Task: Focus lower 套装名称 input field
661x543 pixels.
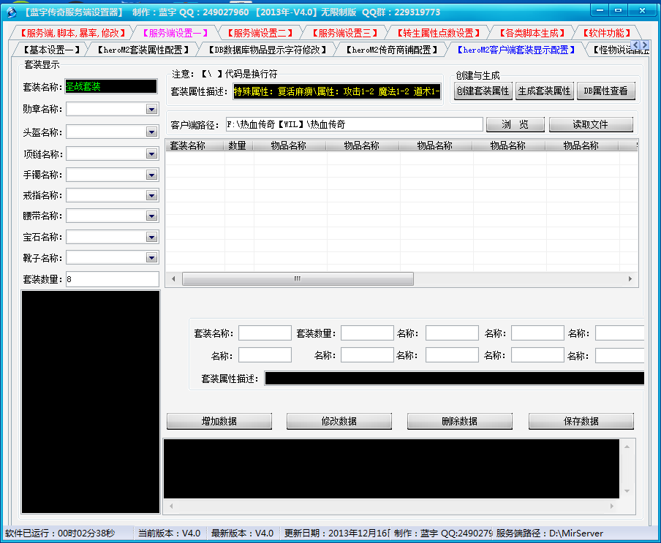Action: tap(265, 333)
